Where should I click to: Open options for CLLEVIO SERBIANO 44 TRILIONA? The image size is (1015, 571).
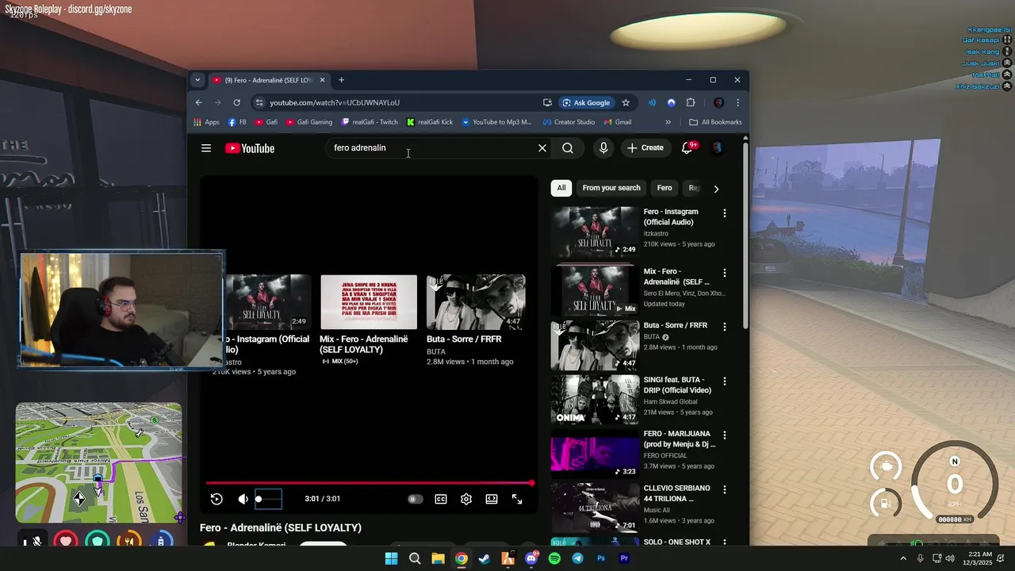click(724, 489)
